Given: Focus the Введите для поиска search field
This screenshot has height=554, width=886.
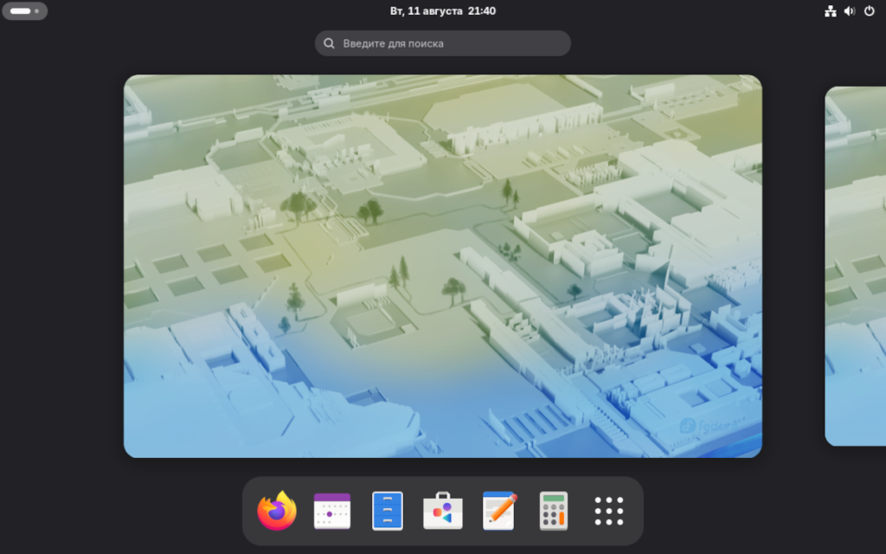Looking at the screenshot, I should [443, 43].
